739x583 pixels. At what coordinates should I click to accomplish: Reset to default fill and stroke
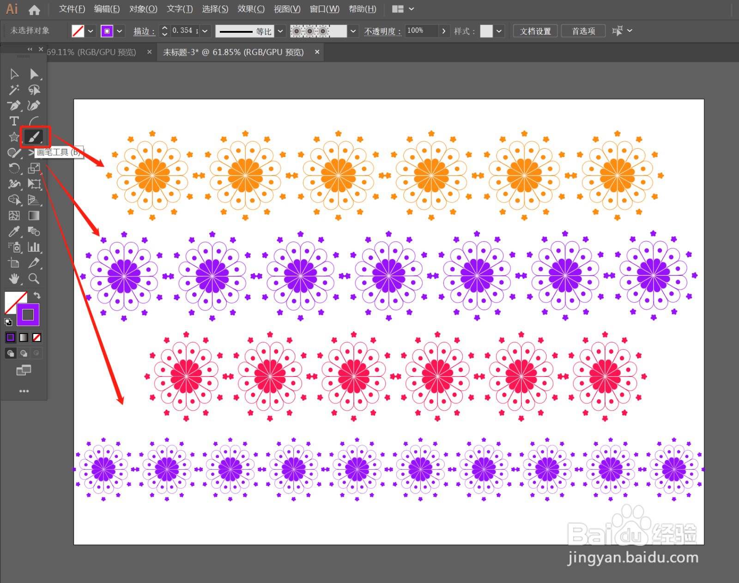[8, 322]
